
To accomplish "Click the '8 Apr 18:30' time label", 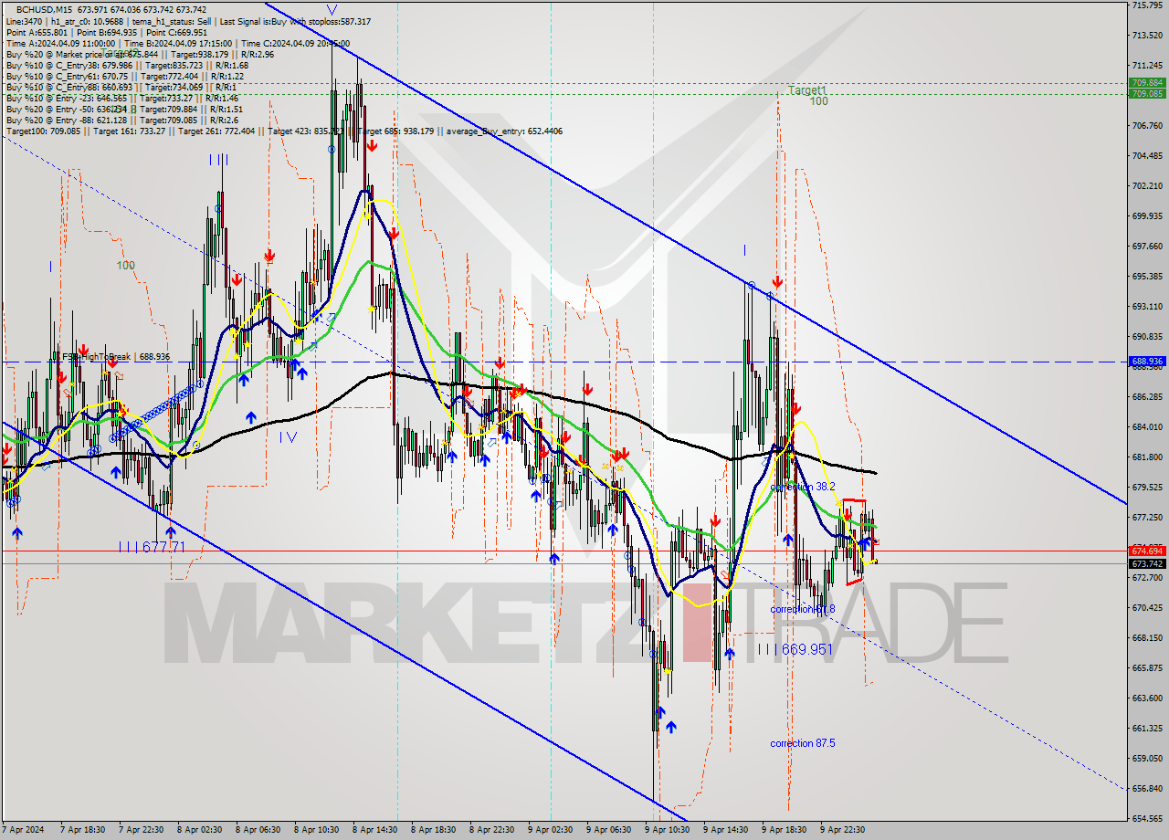I will [435, 830].
